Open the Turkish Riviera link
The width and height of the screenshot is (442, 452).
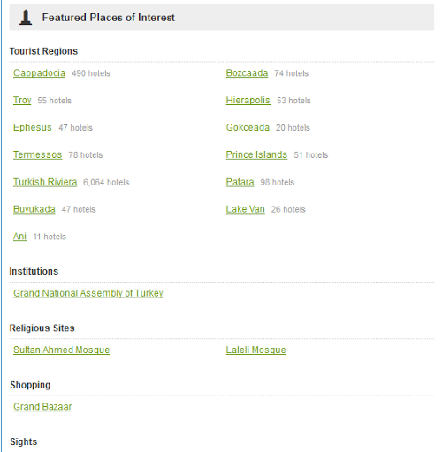[x=45, y=182]
